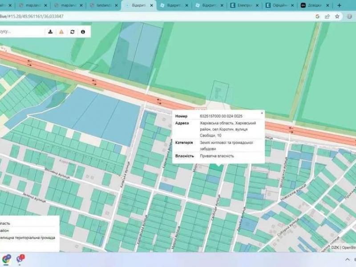Click the download icon in map toolbar
The image size is (356, 267).
tap(50, 32)
